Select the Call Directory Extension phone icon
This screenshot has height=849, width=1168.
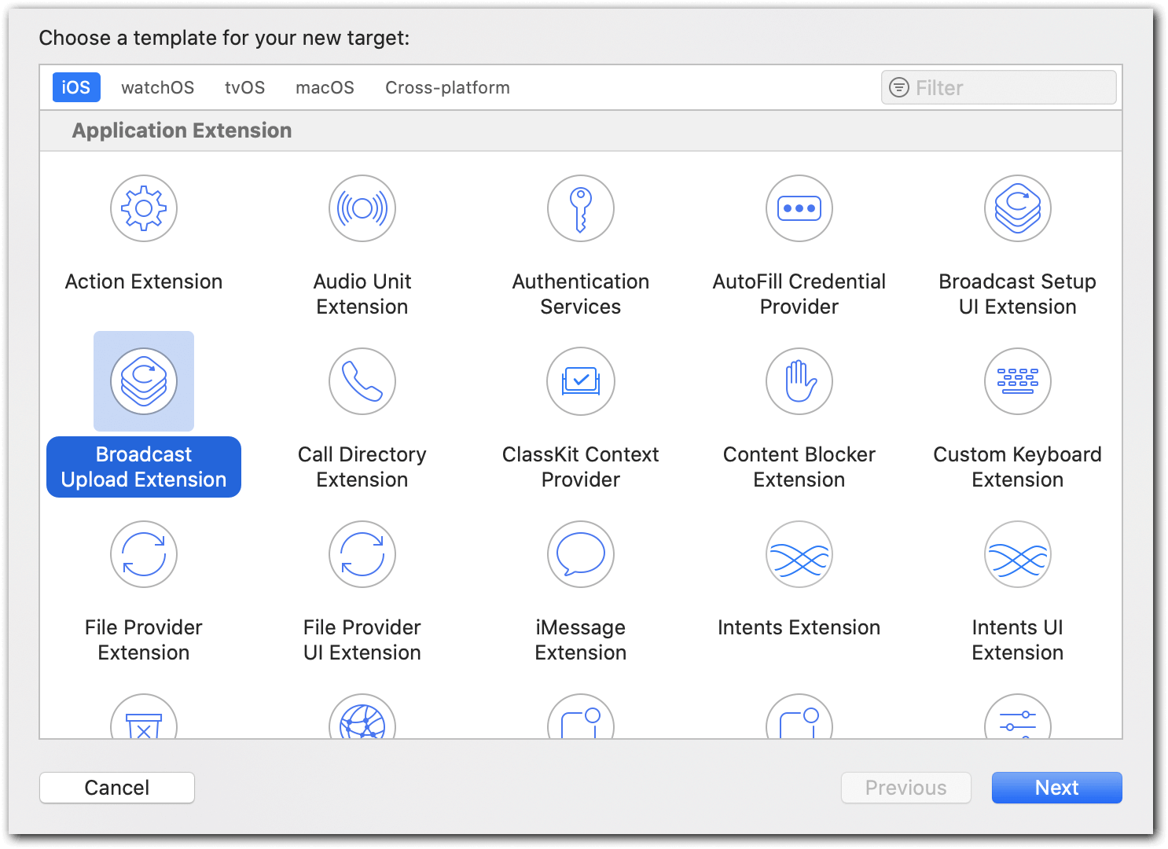coord(362,381)
